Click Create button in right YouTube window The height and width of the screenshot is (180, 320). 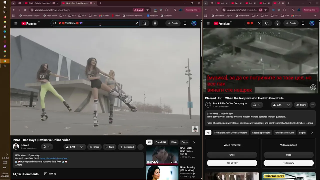(290, 23)
